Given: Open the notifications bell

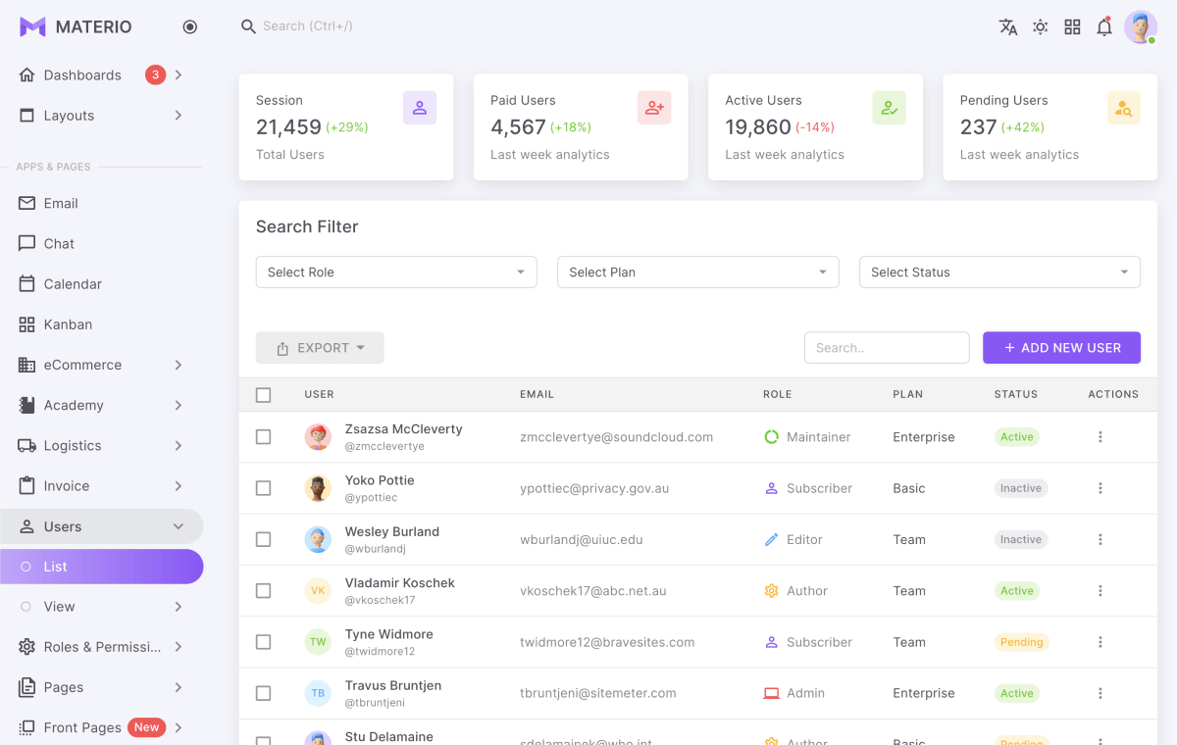Looking at the screenshot, I should 1104,27.
